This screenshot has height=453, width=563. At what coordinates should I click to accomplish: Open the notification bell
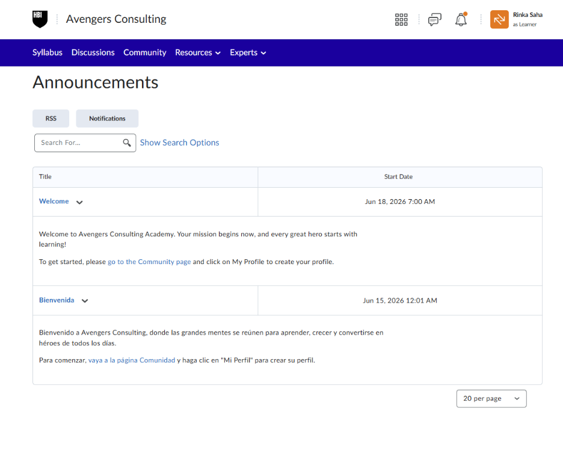(461, 19)
